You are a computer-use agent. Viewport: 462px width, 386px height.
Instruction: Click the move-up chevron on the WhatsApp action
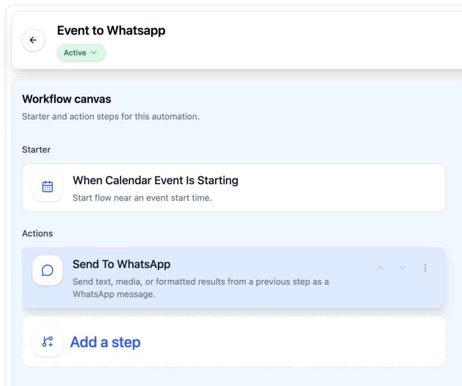coord(380,267)
